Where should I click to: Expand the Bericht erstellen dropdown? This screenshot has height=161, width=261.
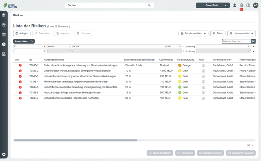[x=193, y=33]
